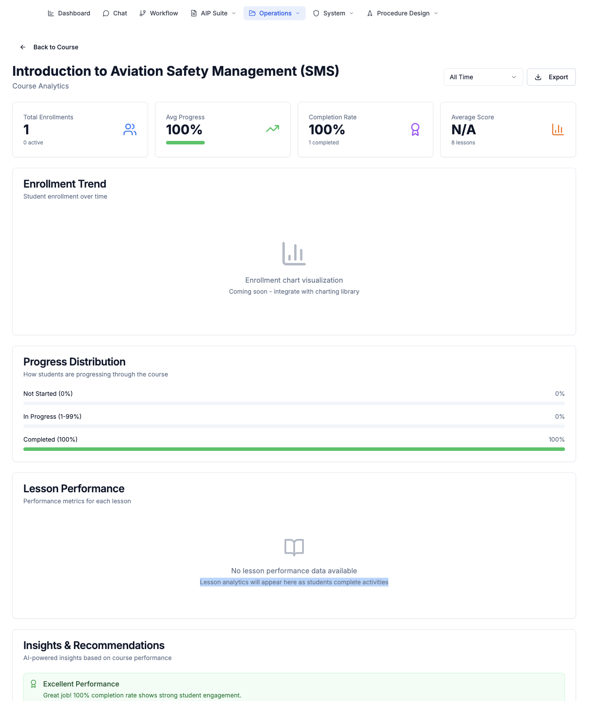Go to the Dashboard nav item

(x=69, y=13)
